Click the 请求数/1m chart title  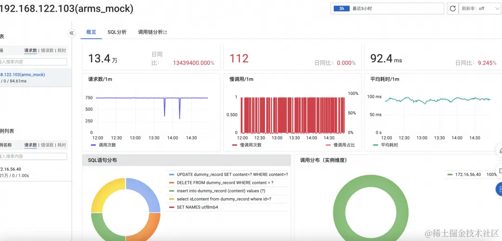pos(100,79)
